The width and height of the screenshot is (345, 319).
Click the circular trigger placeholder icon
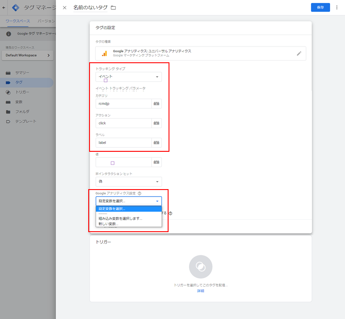click(201, 267)
